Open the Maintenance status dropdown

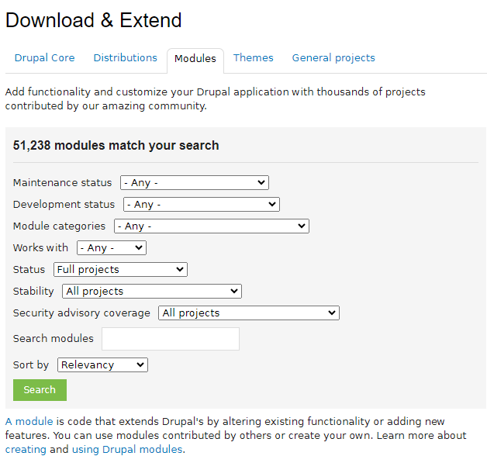(x=195, y=183)
